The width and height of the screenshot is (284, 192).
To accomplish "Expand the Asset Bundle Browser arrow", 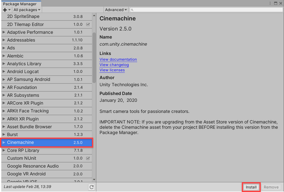I will click(x=4, y=127).
